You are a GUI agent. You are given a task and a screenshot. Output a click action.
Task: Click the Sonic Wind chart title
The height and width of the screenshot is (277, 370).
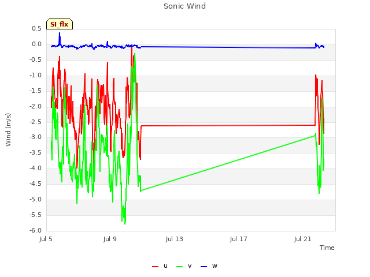(184, 6)
